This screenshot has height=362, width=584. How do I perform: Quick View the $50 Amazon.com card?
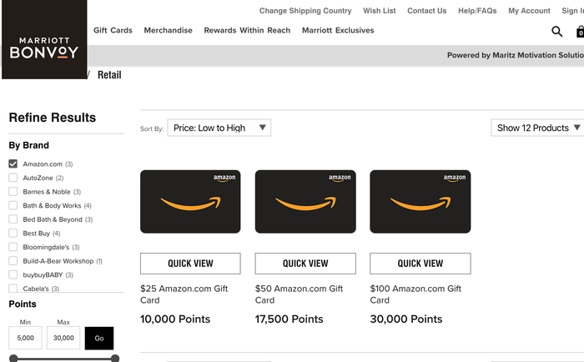coord(305,264)
